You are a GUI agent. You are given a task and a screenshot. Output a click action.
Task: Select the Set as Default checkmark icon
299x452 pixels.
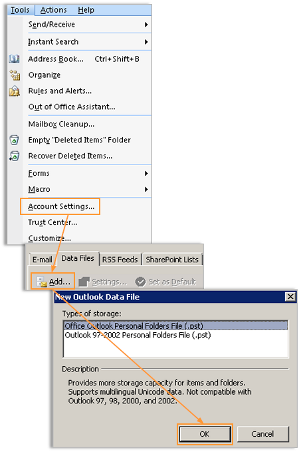click(x=140, y=282)
